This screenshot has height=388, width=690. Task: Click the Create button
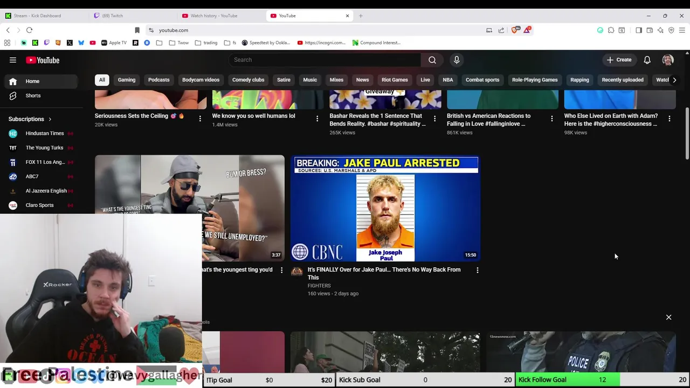[x=619, y=60]
